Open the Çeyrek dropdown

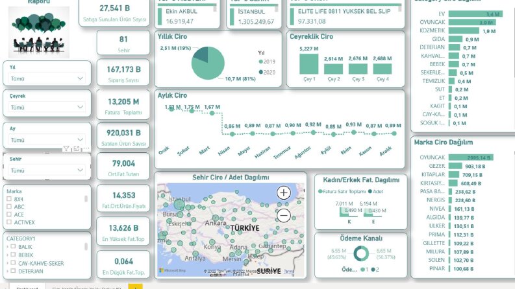(x=47, y=107)
